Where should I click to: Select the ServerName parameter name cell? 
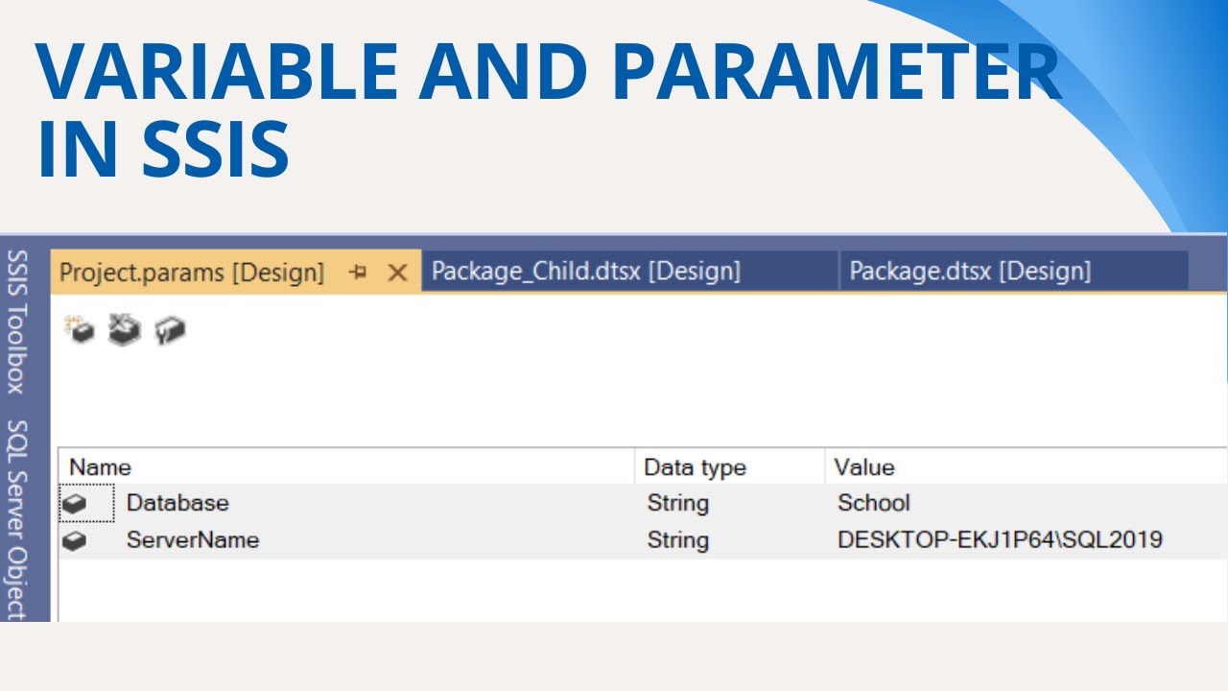tap(193, 540)
